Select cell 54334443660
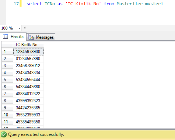 tap(28, 87)
